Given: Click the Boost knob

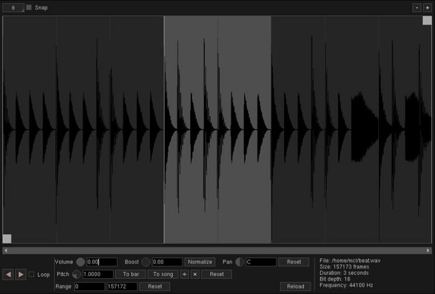Looking at the screenshot, I should pos(146,262).
